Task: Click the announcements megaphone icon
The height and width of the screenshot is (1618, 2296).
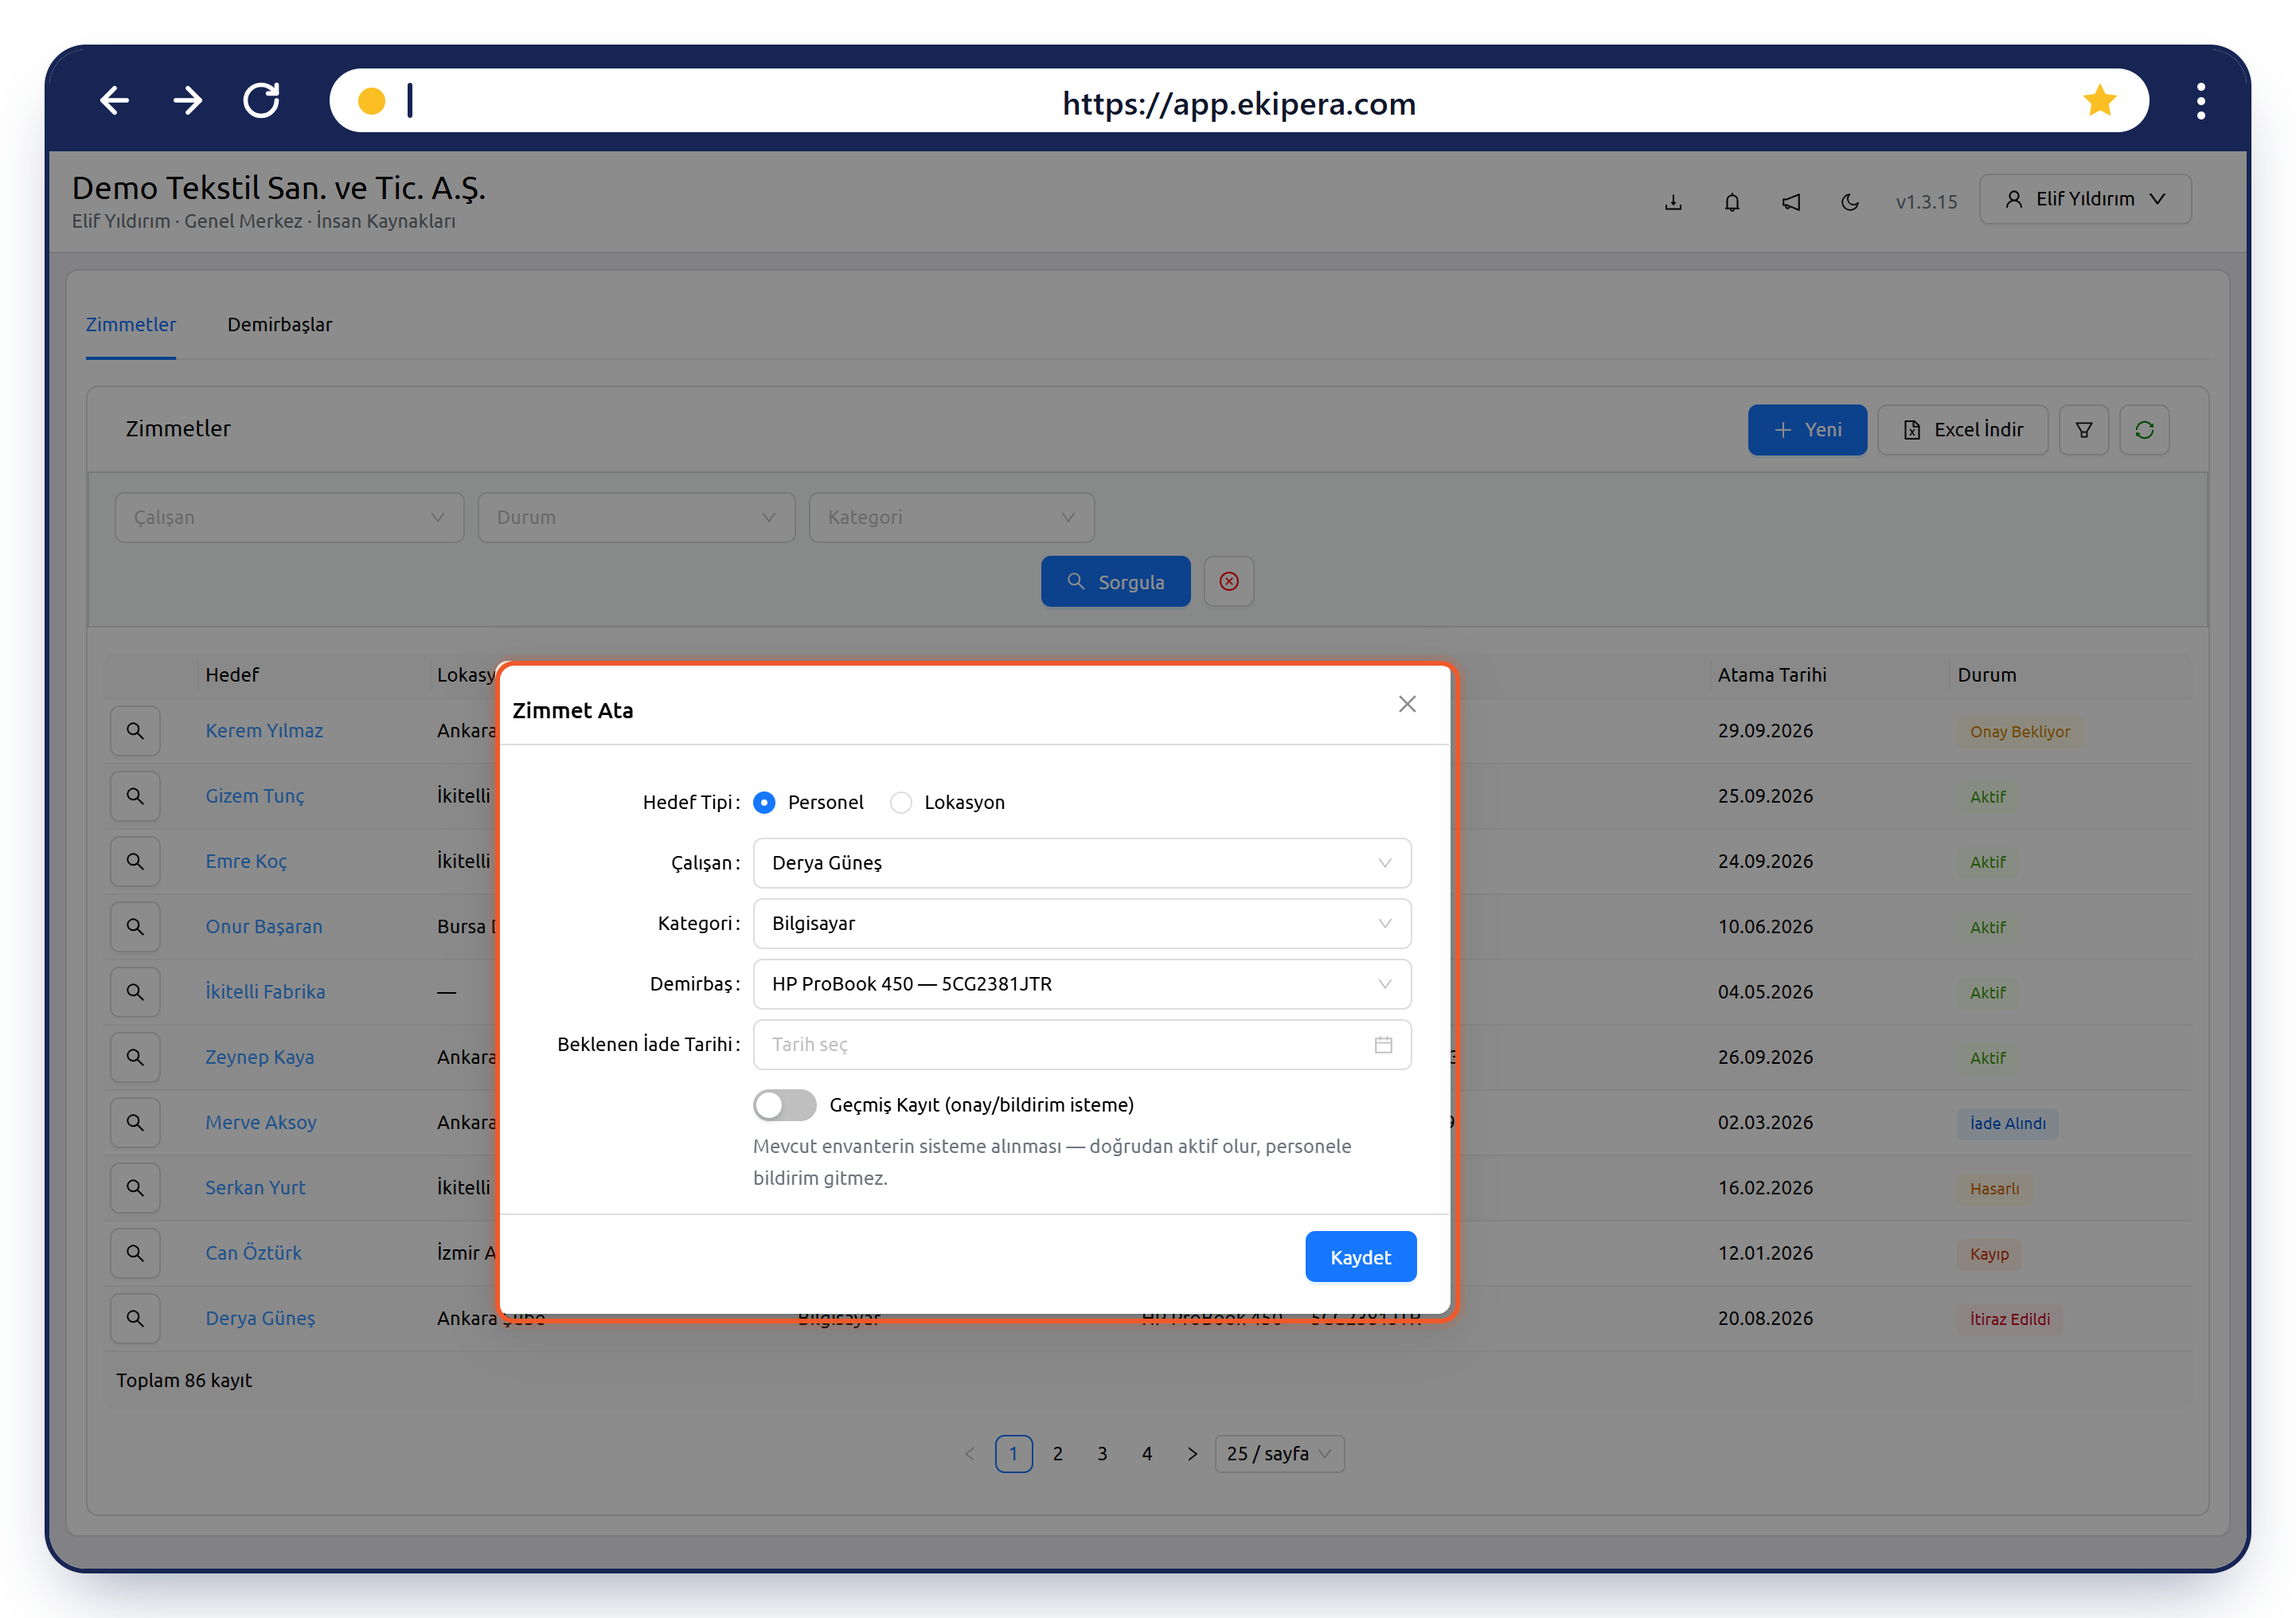Action: (1791, 202)
